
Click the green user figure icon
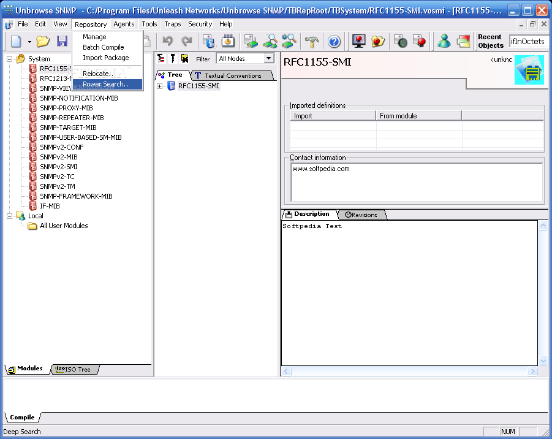pyautogui.click(x=444, y=42)
